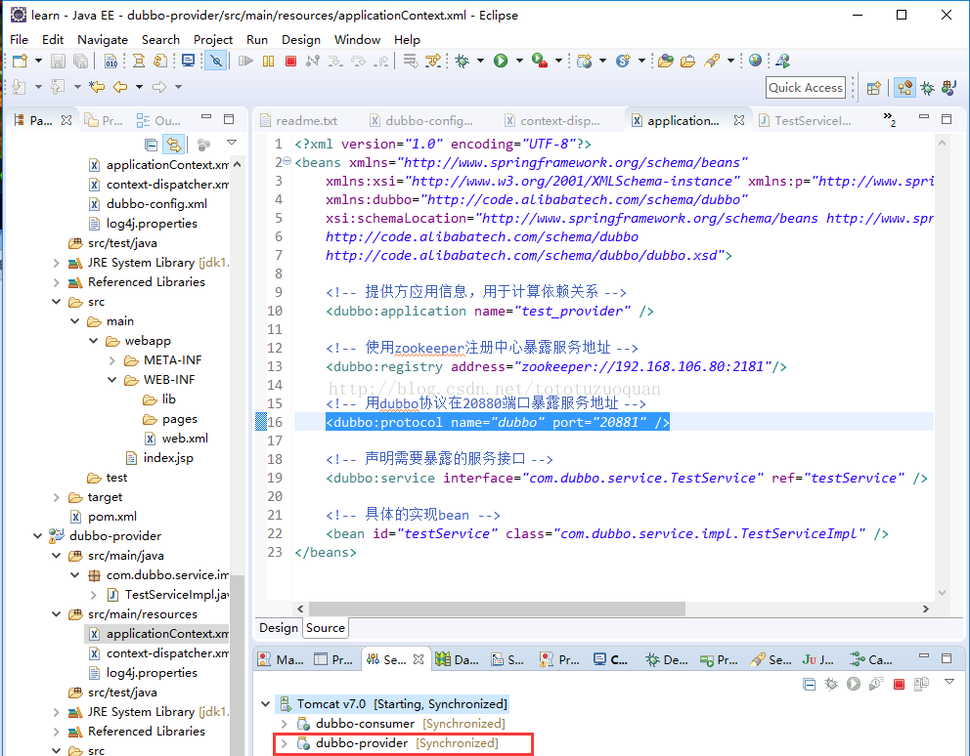Click the Last Edit Location arrow icon
The height and width of the screenshot is (756, 970).
(x=97, y=87)
